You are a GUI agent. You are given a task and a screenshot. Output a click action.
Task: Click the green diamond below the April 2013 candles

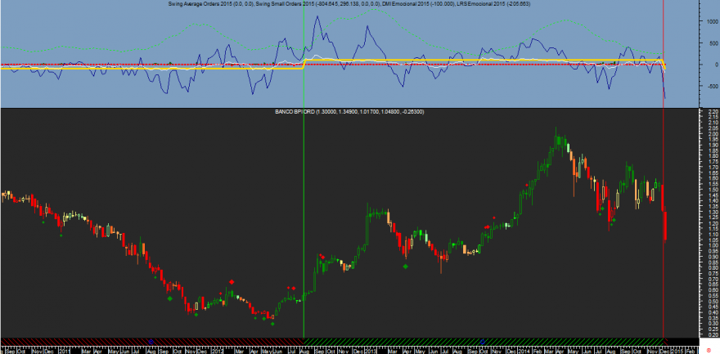coord(406,266)
